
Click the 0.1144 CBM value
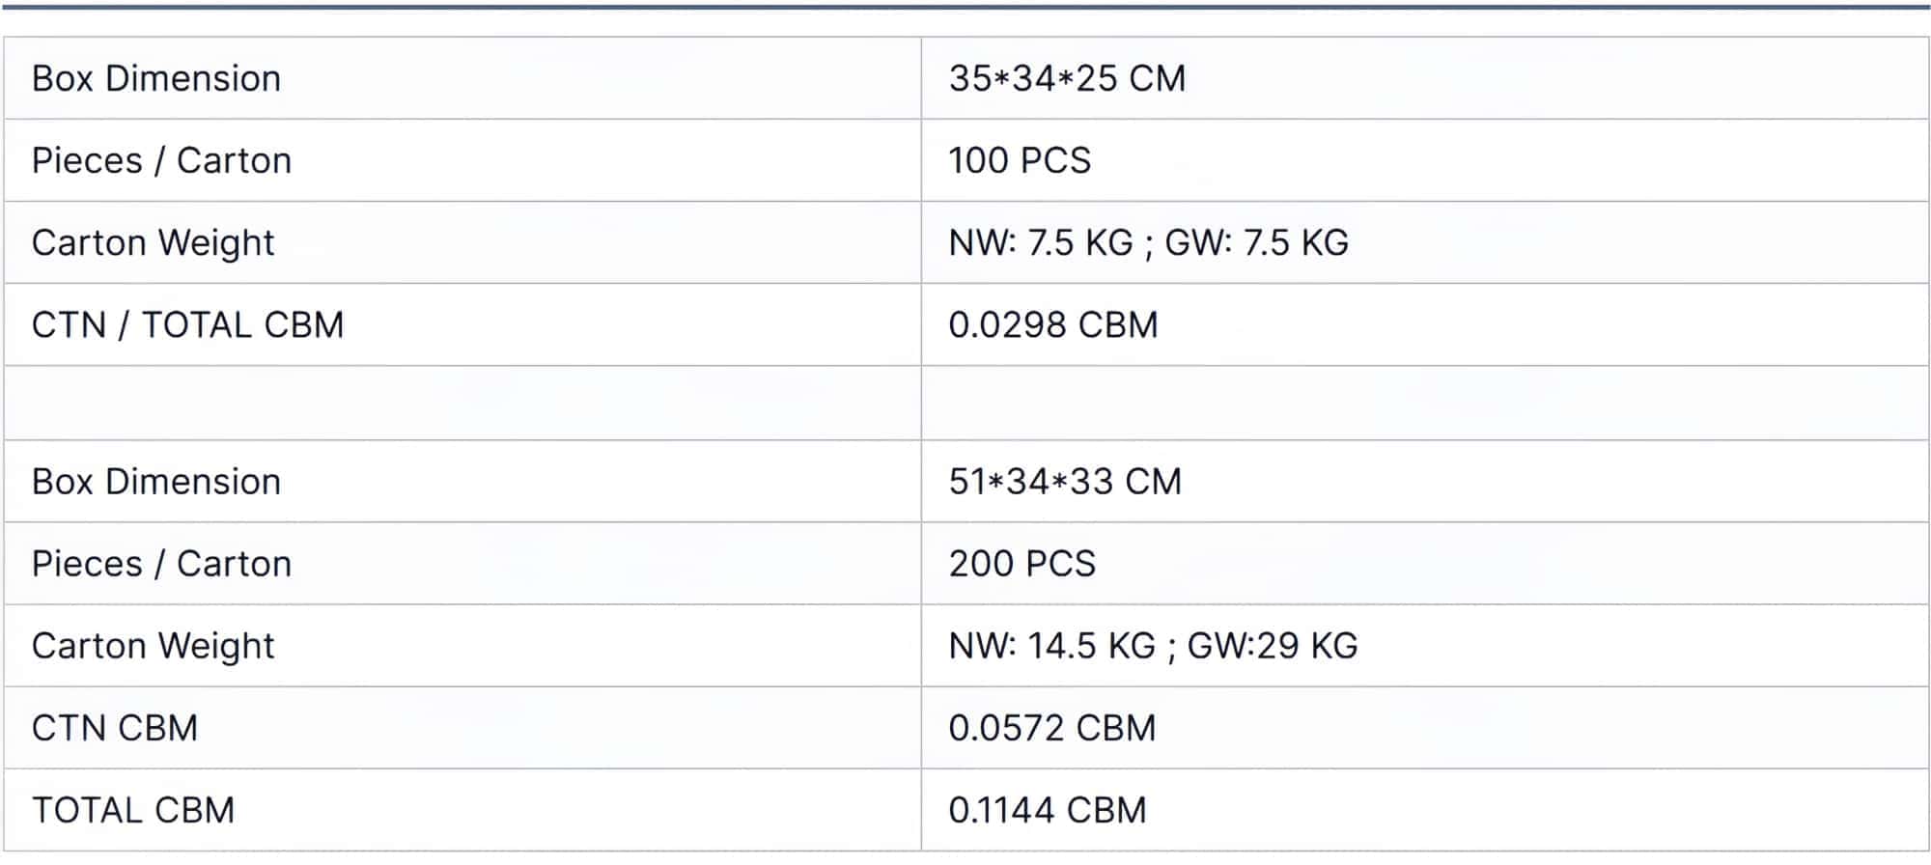(1047, 809)
